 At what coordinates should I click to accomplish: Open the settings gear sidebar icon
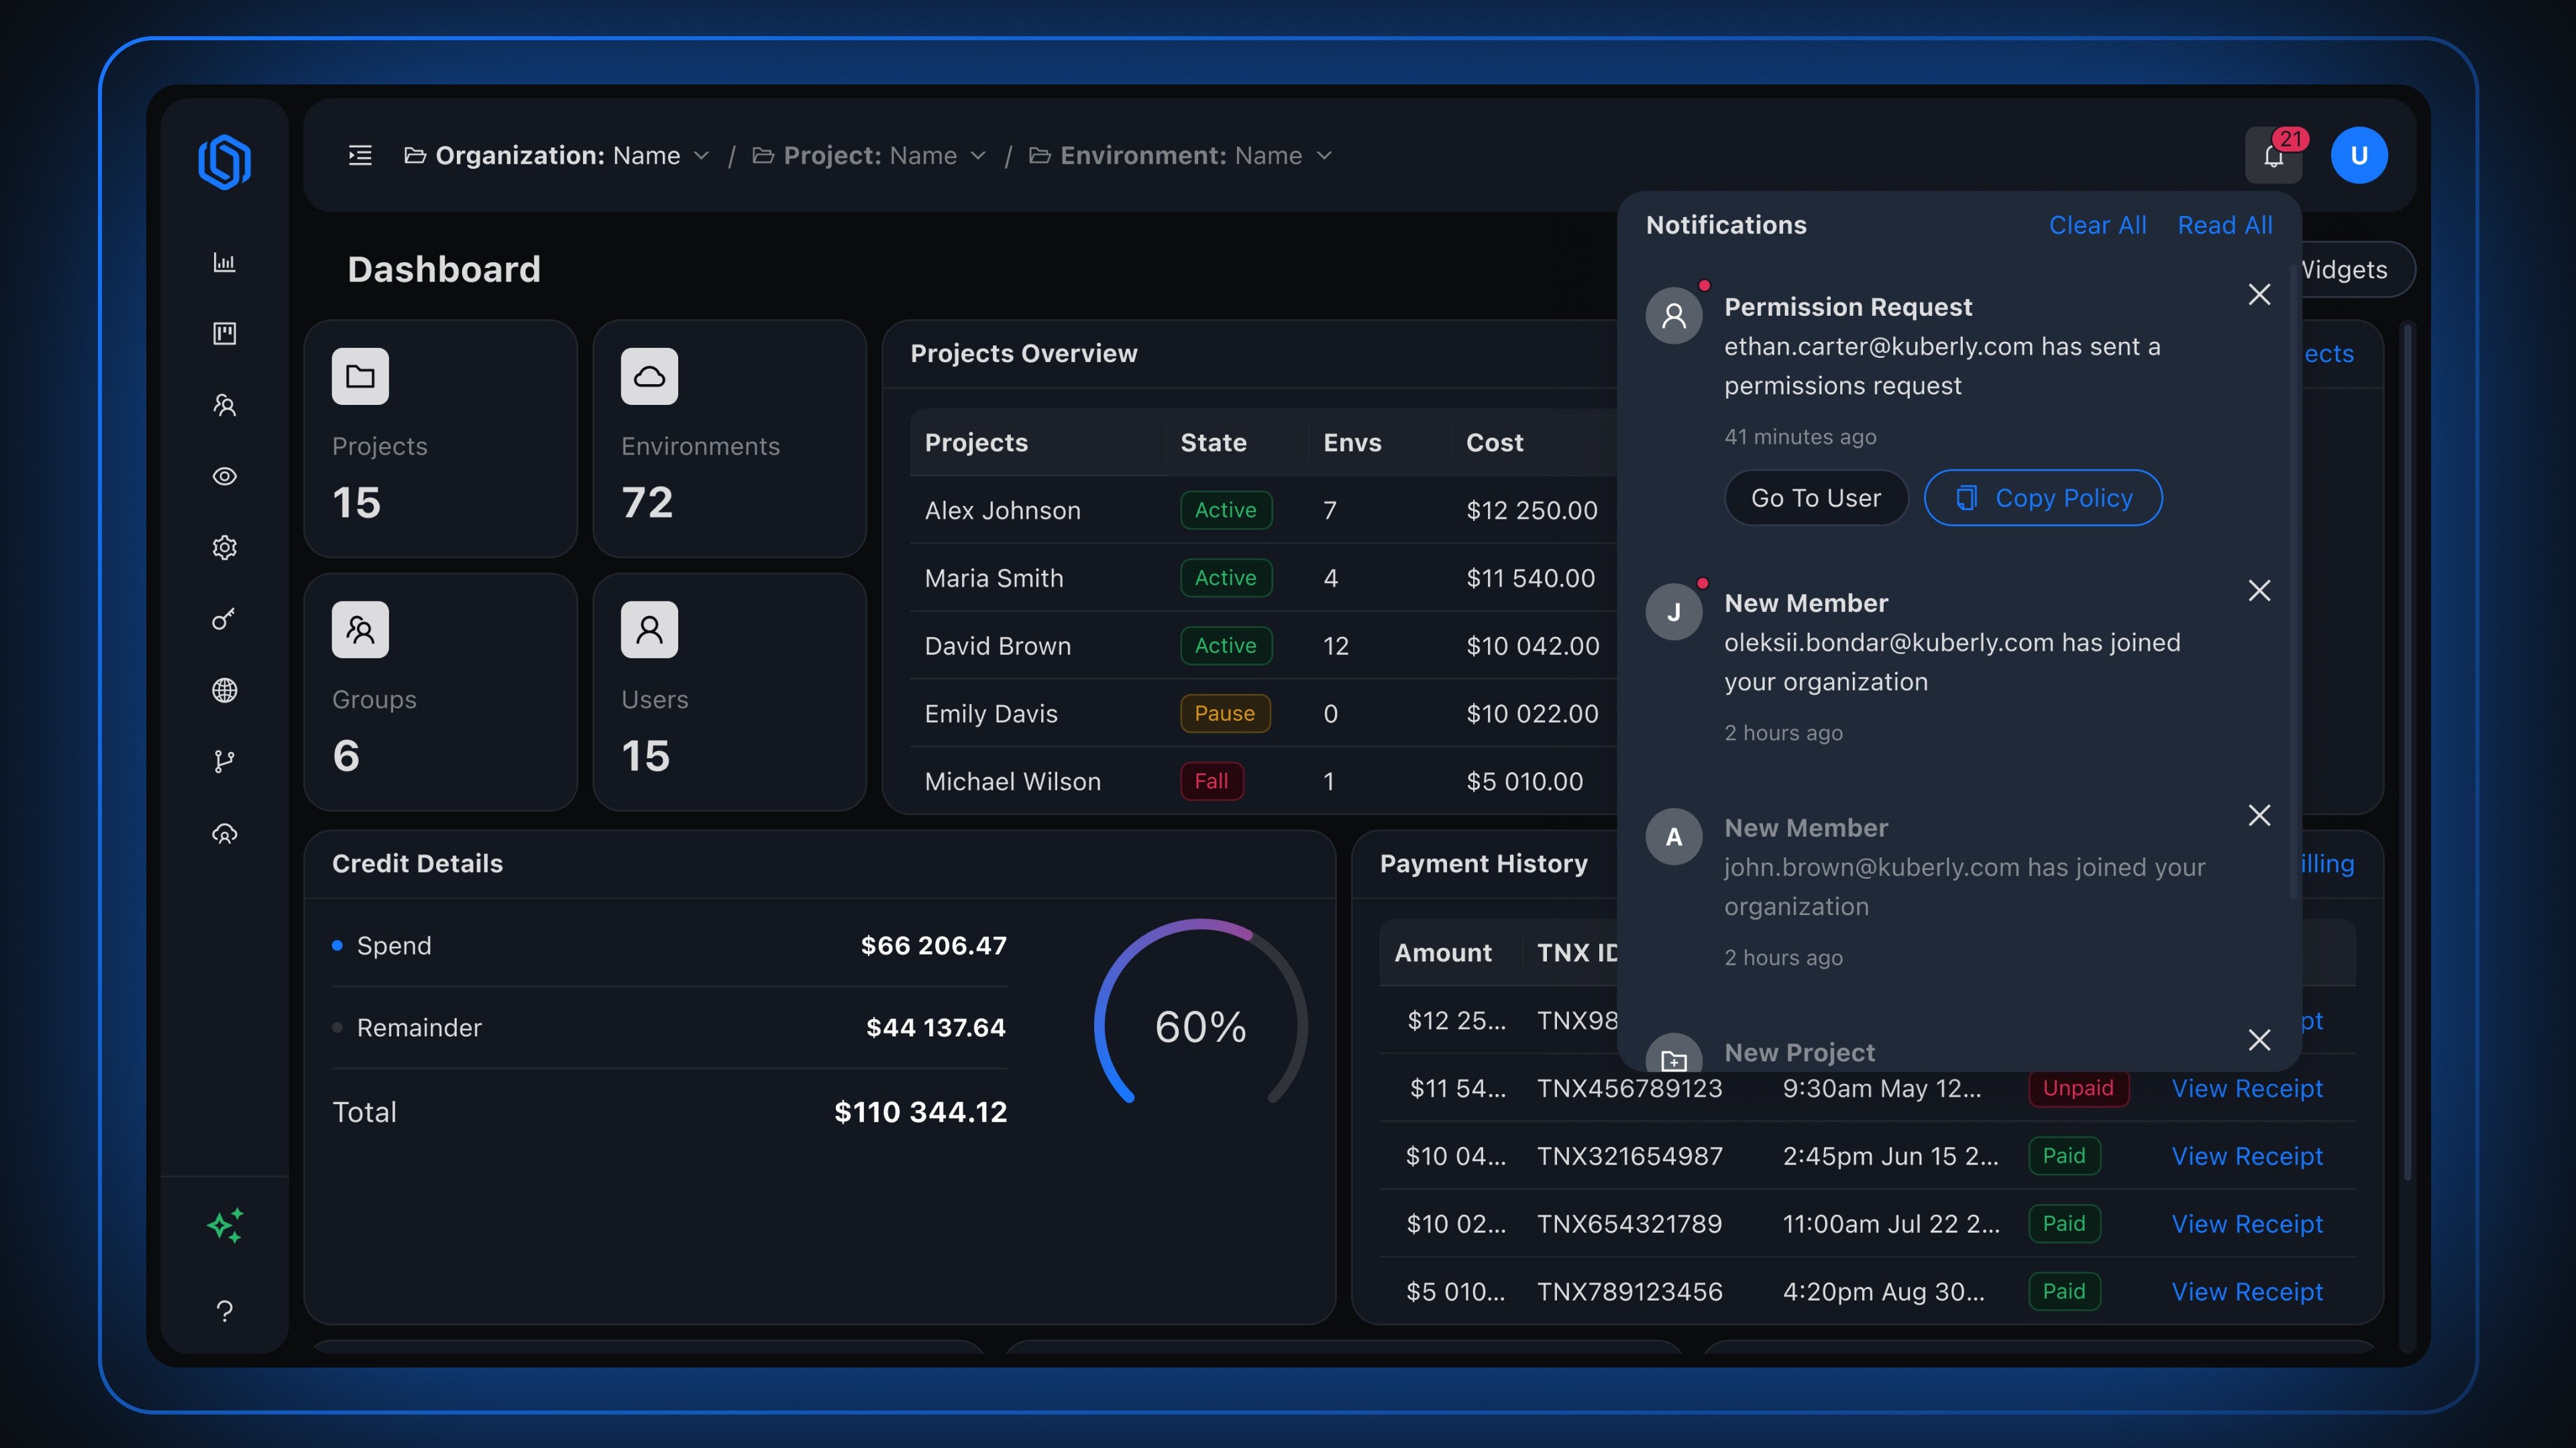[x=224, y=548]
